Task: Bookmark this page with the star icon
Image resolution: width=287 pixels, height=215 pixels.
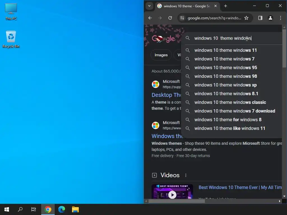Action: (x=246, y=18)
